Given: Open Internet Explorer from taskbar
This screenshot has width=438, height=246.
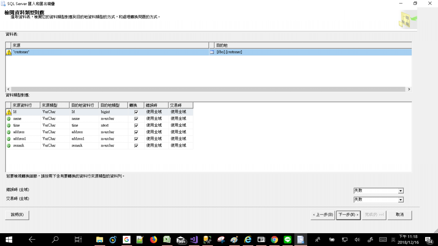Looking at the screenshot, I should (248, 240).
